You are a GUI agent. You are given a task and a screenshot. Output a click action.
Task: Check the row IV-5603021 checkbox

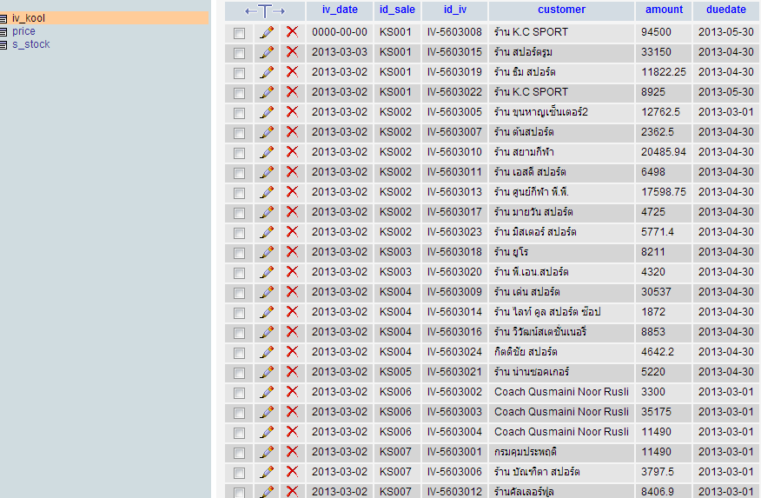point(239,373)
